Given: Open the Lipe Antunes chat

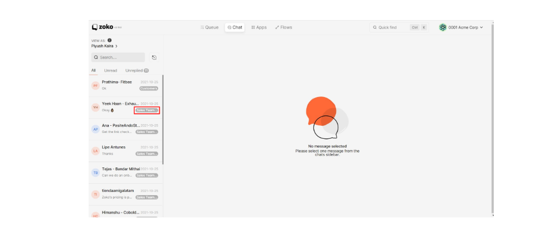Looking at the screenshot, I should pos(126,151).
